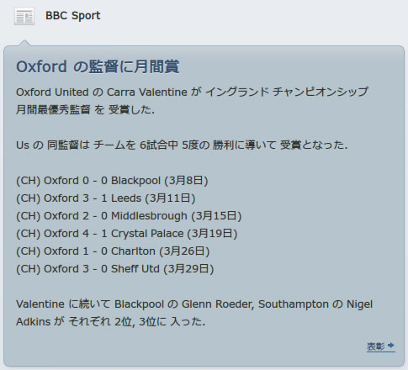
Task: Click the arrow icon beside 表彰
Action: click(391, 346)
